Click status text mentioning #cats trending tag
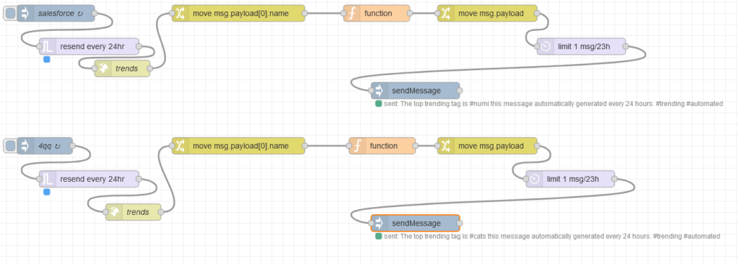This screenshot has width=739, height=264. tap(552, 236)
